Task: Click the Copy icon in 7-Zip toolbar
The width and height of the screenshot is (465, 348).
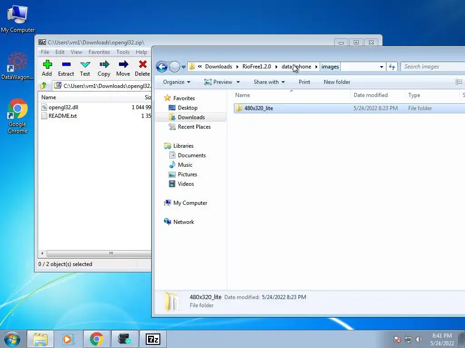Action: [104, 64]
